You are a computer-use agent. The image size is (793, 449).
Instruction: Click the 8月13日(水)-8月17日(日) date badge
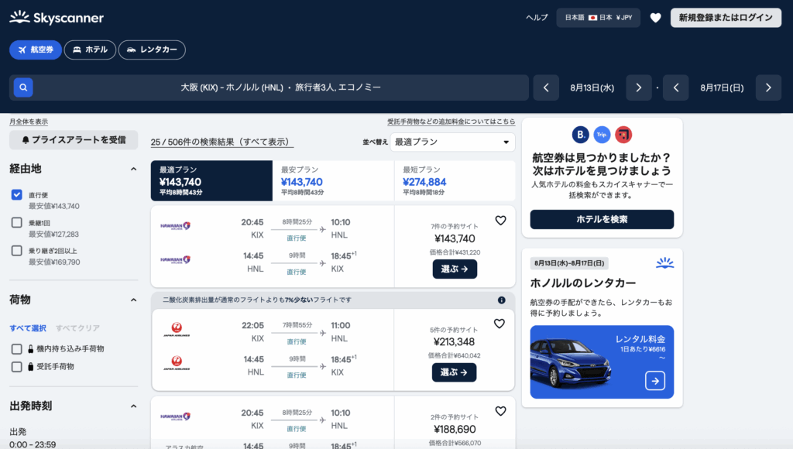(x=569, y=263)
